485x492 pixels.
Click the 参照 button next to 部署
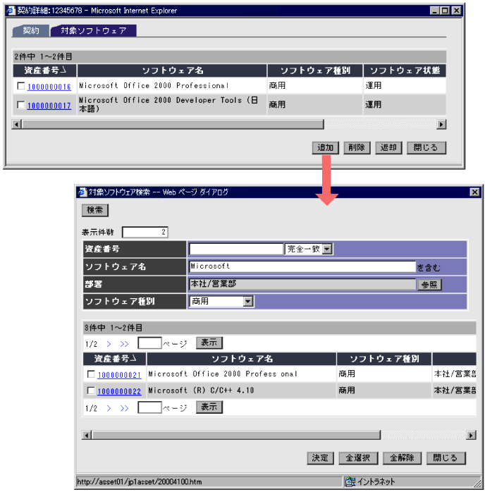(x=429, y=285)
